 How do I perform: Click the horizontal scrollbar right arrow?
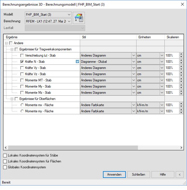181,147
